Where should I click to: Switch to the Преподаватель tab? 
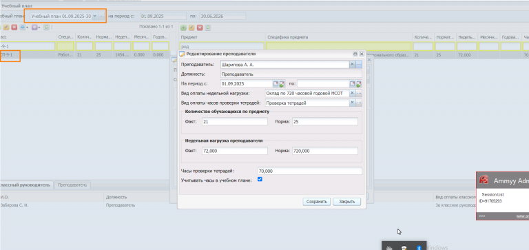coord(72,185)
